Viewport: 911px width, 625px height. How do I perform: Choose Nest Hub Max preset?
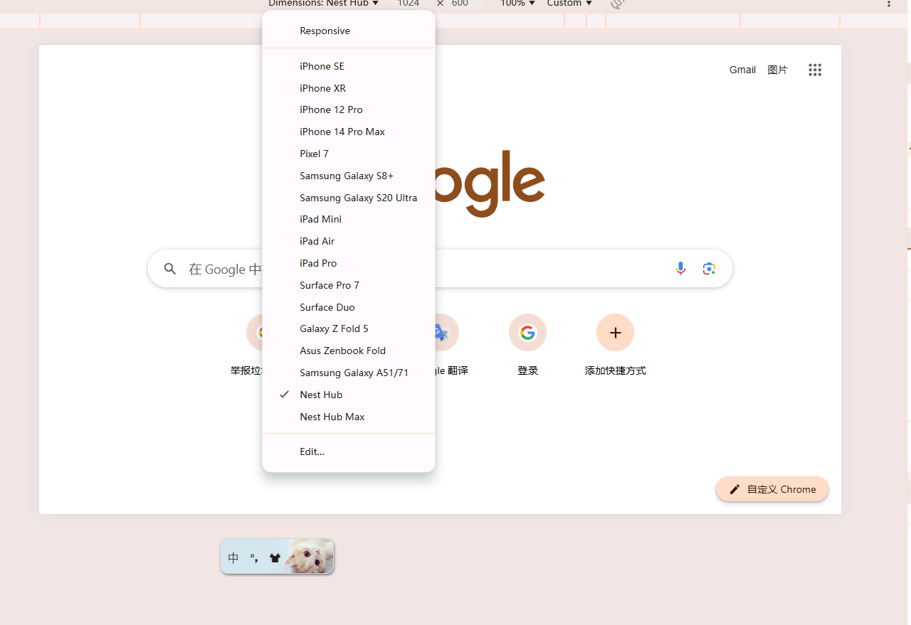pyautogui.click(x=349, y=417)
